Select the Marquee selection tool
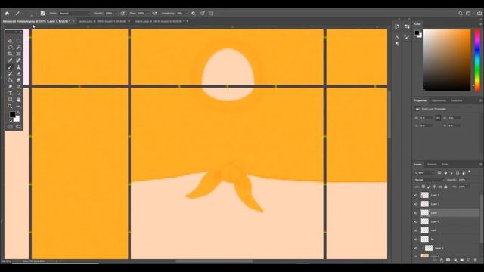The height and width of the screenshot is (272, 484). pyautogui.click(x=18, y=41)
